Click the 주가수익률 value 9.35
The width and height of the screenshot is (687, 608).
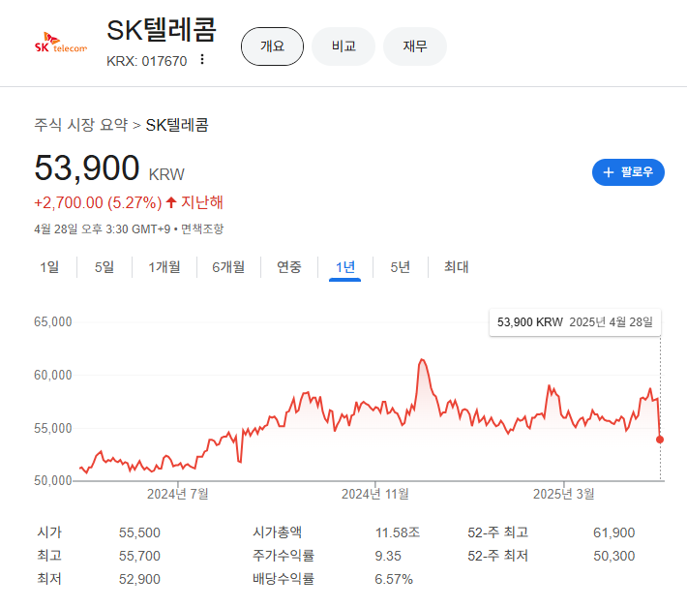(x=388, y=556)
